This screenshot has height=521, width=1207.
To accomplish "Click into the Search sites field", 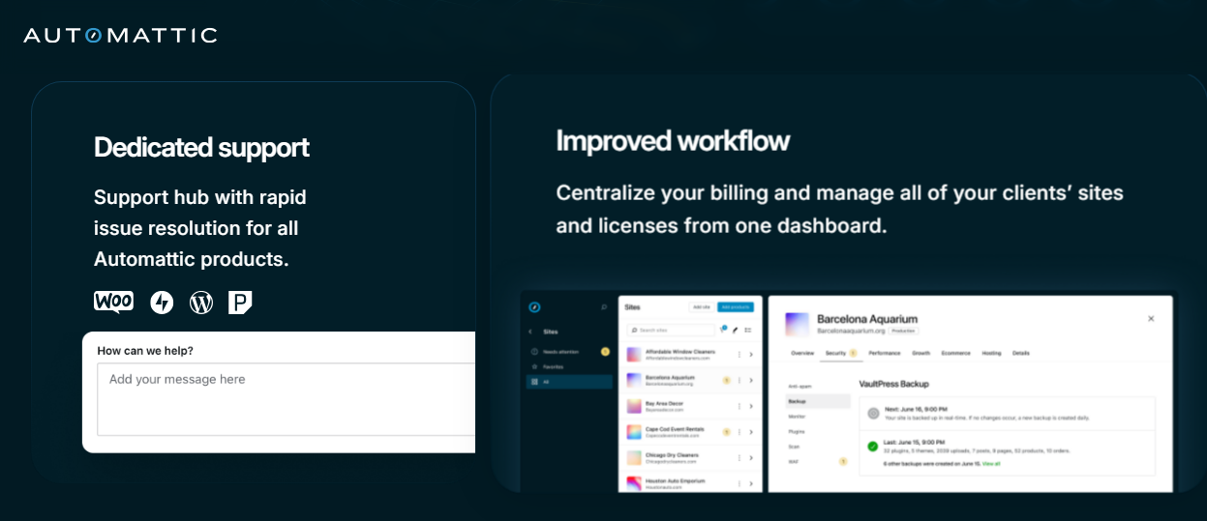I will 671,330.
